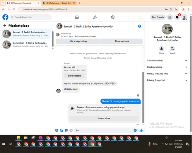Bookmark this page with the star icon

pyautogui.click(x=176, y=10)
